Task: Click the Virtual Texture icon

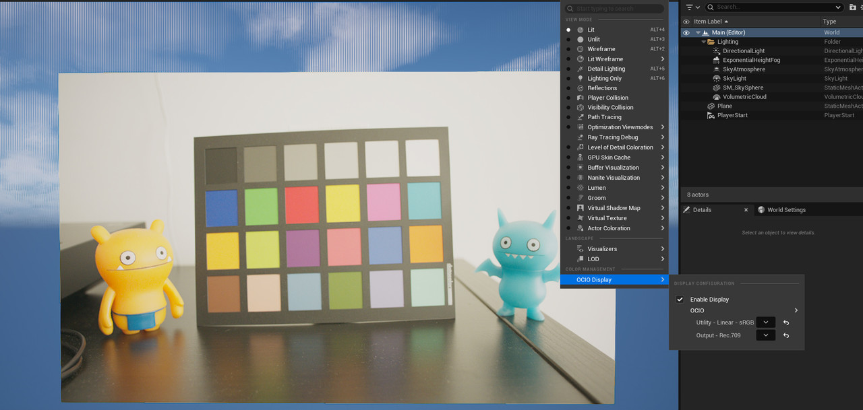Action: pyautogui.click(x=581, y=218)
